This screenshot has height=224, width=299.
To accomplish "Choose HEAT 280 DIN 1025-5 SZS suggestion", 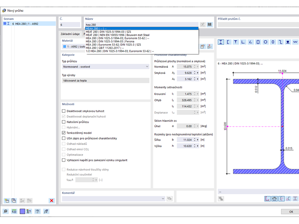I will (x=142, y=32).
